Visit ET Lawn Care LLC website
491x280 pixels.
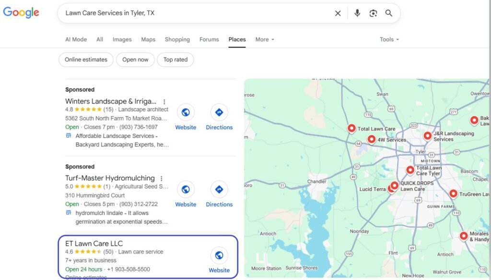click(219, 255)
